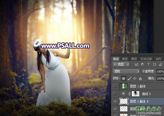Image resolution: width=164 pixels, height=116 pixels.
Task: Select the 图层 1 副本 layer thumbnail
Action: [x=124, y=86]
